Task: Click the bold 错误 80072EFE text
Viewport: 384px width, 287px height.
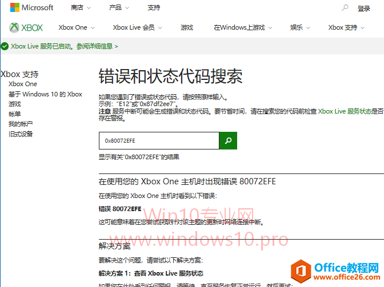Action: click(x=120, y=209)
